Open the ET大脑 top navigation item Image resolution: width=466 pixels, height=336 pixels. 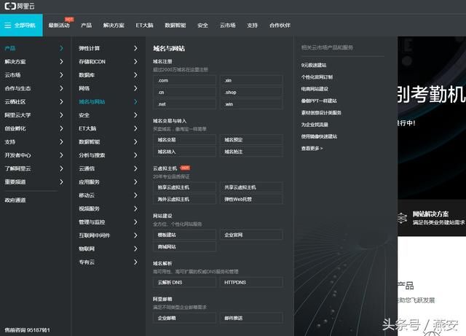click(146, 25)
